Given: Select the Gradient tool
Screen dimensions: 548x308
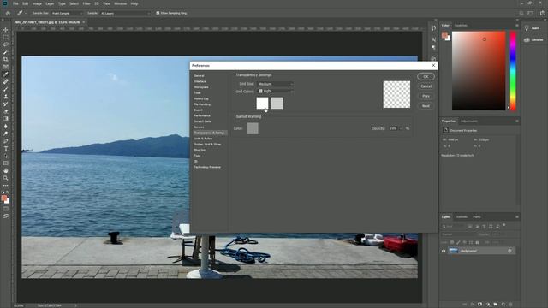Looking at the screenshot, I should 6,119.
